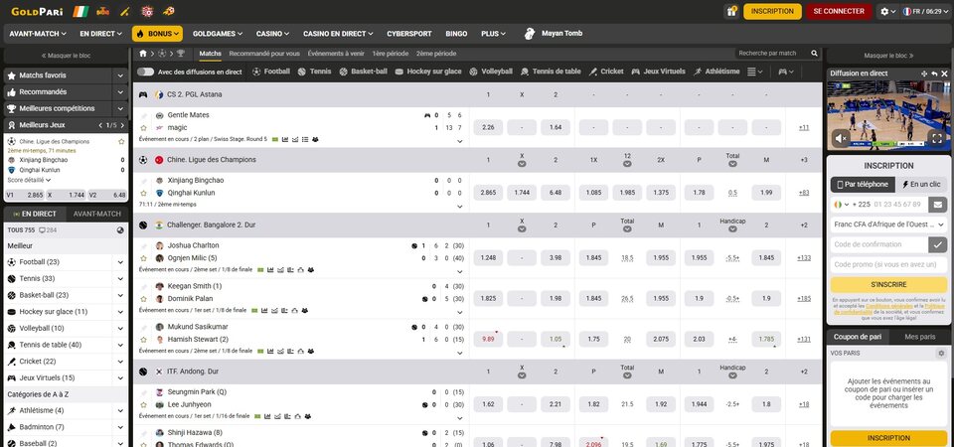Toggle Avec des diffusions en direct switch
This screenshot has width=954, height=447.
pos(145,72)
